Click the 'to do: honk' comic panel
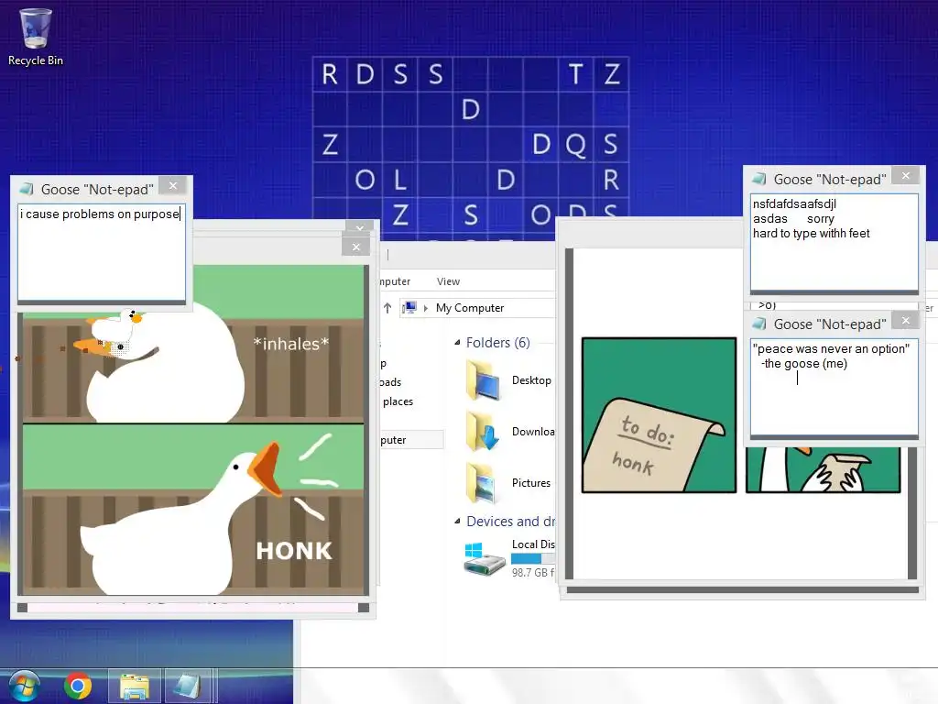 click(x=659, y=415)
